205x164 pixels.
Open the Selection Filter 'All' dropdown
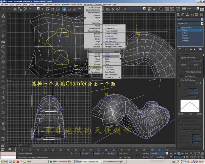tap(38, 9)
